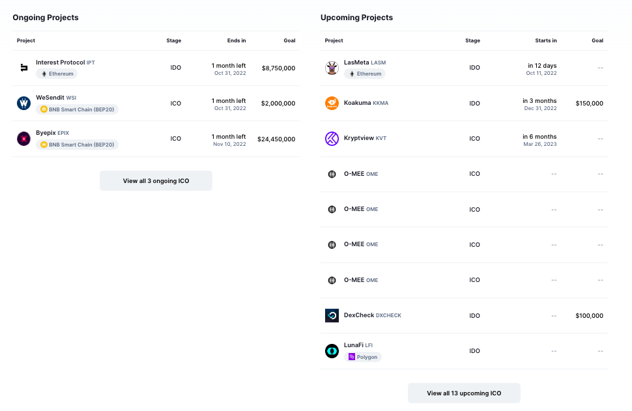This screenshot has width=632, height=411.
Task: Select the Polygon tag under LunaFi
Action: pyautogui.click(x=363, y=357)
